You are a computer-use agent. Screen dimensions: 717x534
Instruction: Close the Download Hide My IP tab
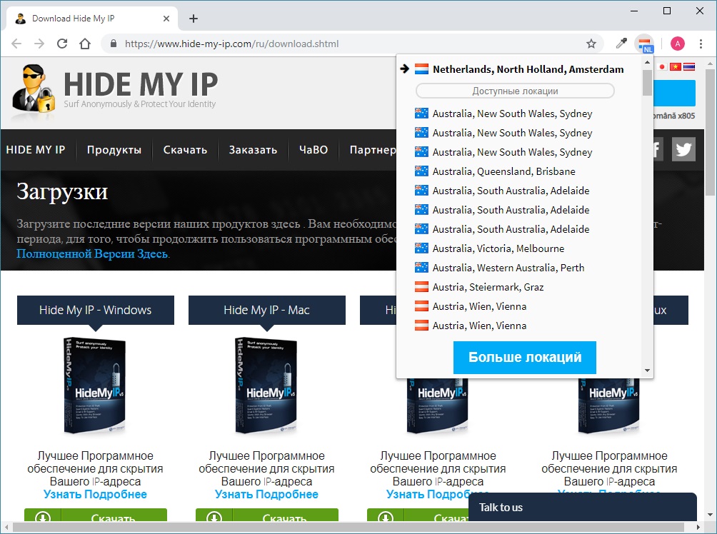(166, 19)
